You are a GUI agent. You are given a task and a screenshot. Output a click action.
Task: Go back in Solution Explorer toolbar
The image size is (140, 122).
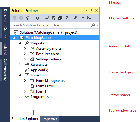(15, 18)
